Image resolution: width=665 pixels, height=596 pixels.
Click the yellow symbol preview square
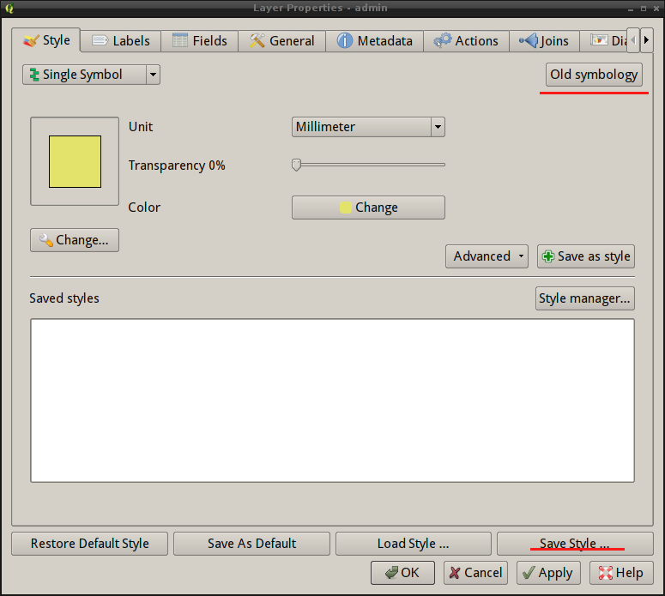pyautogui.click(x=75, y=161)
